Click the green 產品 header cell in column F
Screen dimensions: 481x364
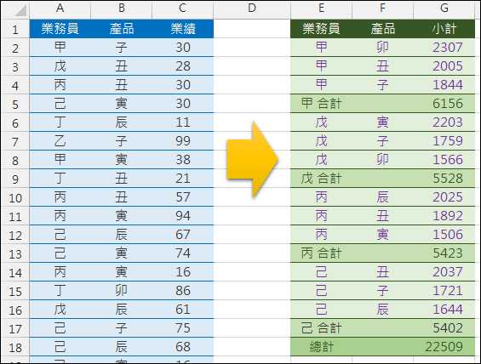click(382, 29)
